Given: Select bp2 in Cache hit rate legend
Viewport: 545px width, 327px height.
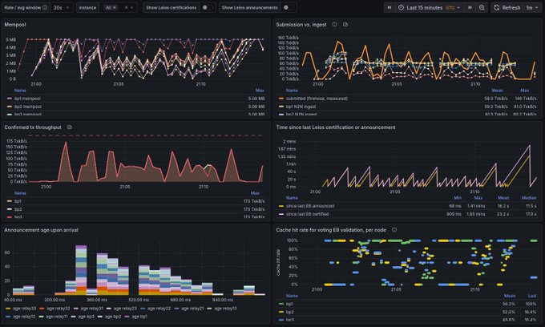Looking at the screenshot, I should pos(290,312).
